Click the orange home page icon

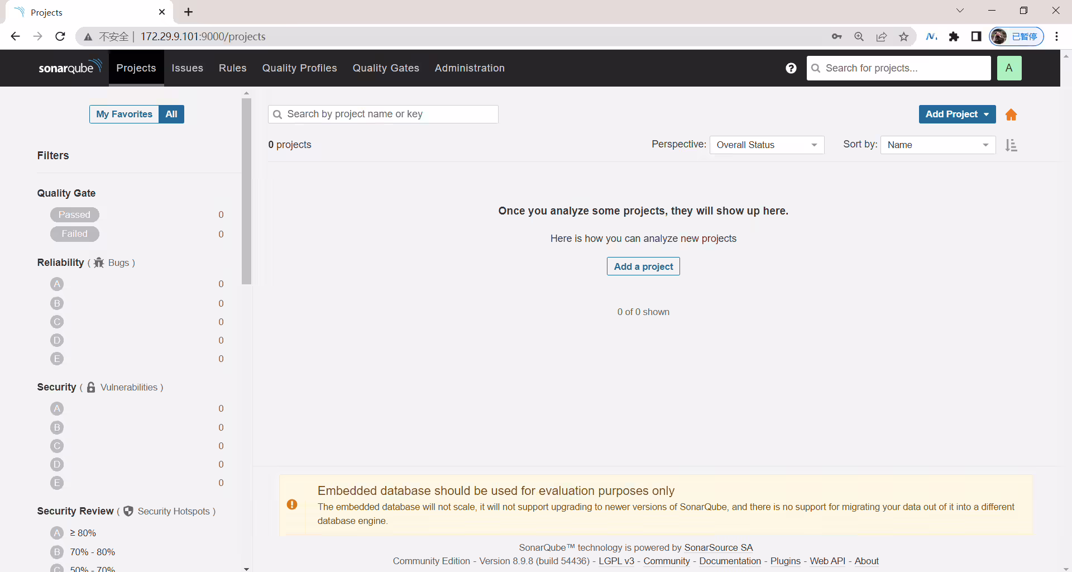point(1011,115)
